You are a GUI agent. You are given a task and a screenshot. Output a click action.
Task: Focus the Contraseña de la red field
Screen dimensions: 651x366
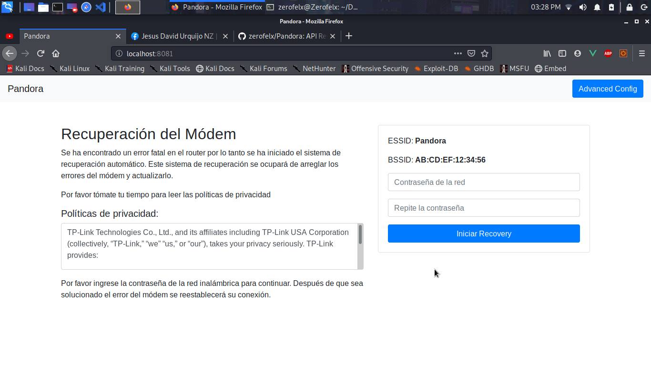pos(484,182)
